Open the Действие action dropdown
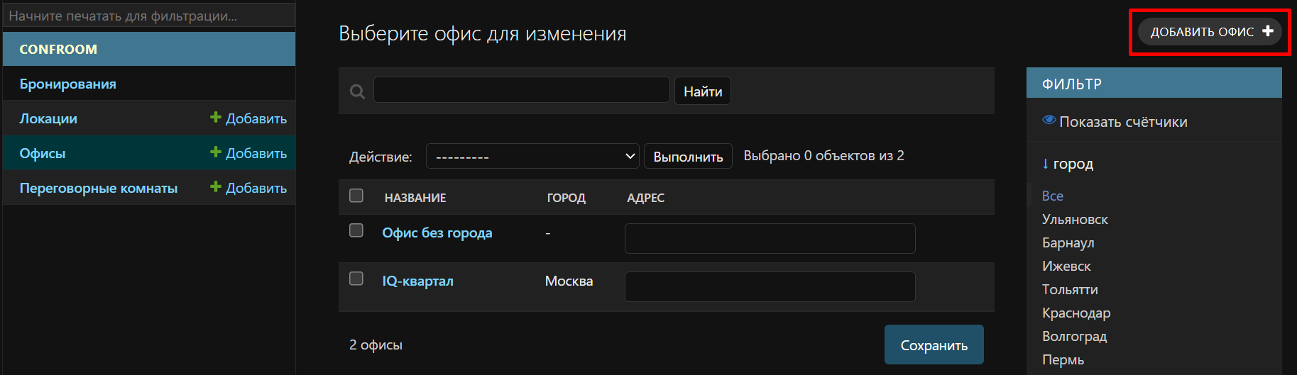Viewport: 1297px width, 375px height. (x=532, y=156)
